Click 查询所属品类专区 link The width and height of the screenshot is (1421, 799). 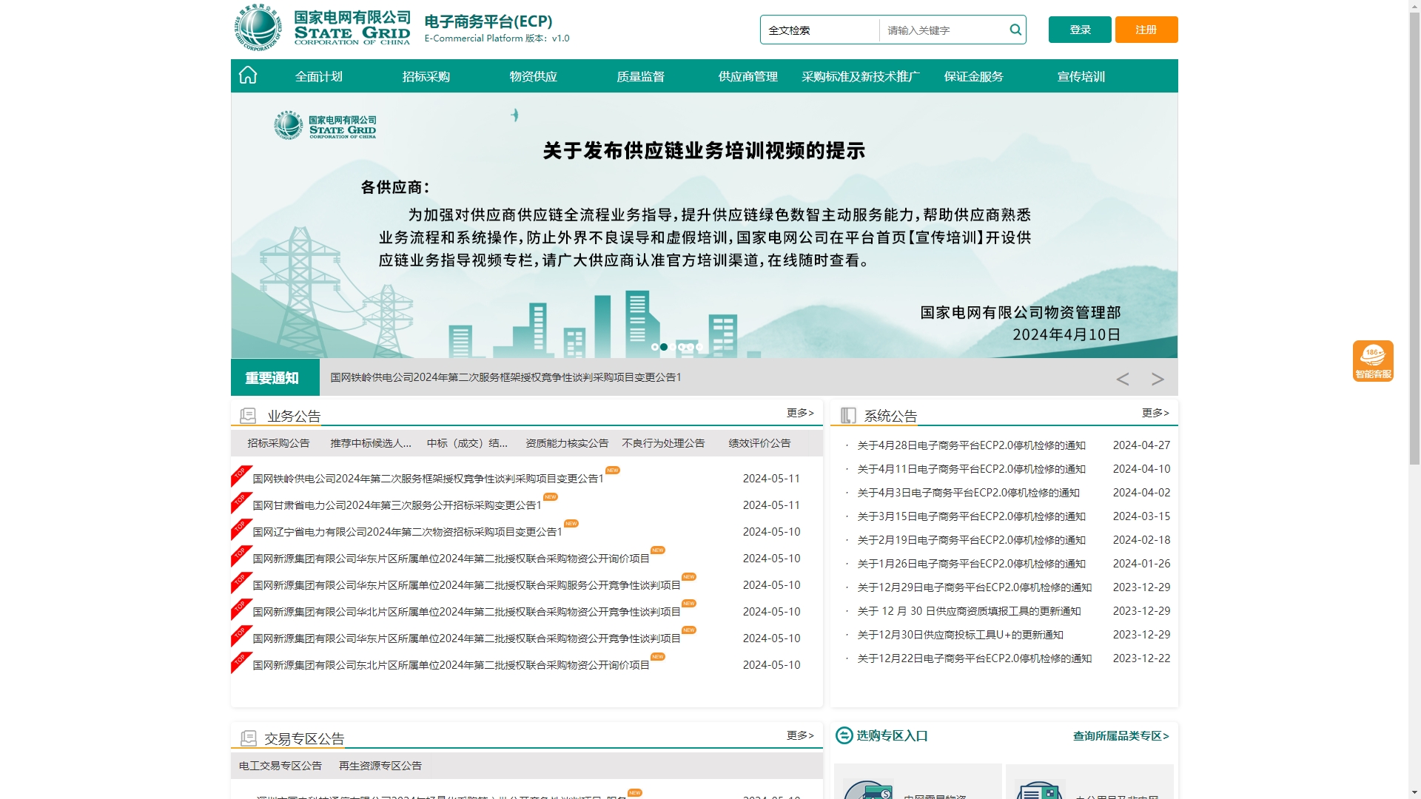(x=1121, y=736)
